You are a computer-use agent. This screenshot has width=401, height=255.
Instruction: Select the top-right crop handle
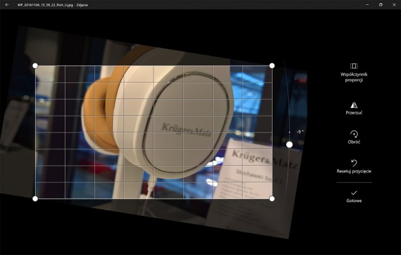click(x=272, y=66)
